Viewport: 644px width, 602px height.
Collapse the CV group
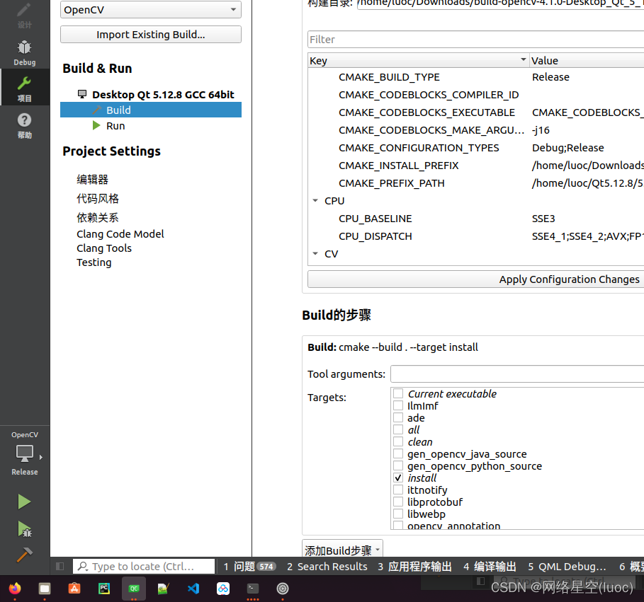(315, 253)
